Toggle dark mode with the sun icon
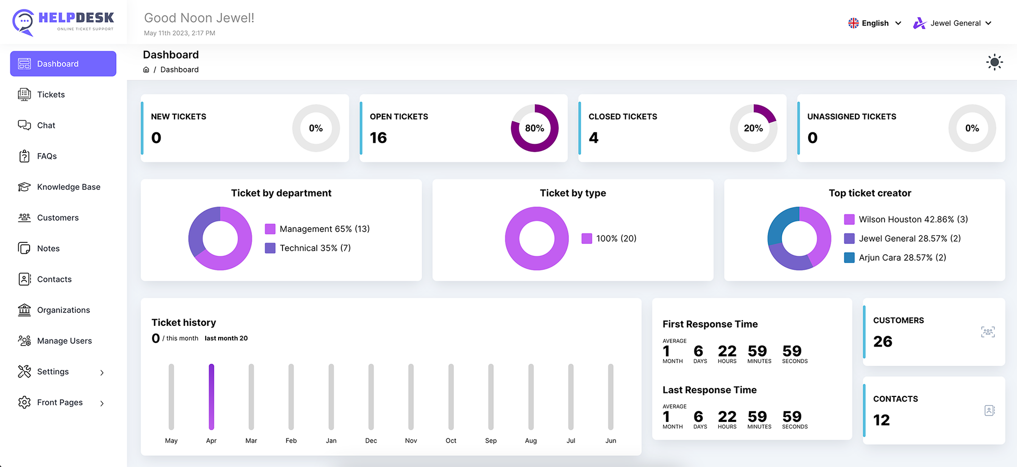The height and width of the screenshot is (467, 1017). (994, 62)
